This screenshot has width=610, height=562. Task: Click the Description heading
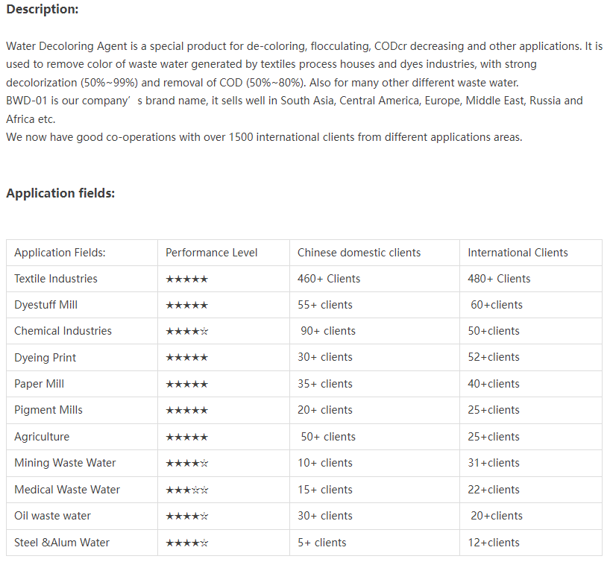point(43,9)
